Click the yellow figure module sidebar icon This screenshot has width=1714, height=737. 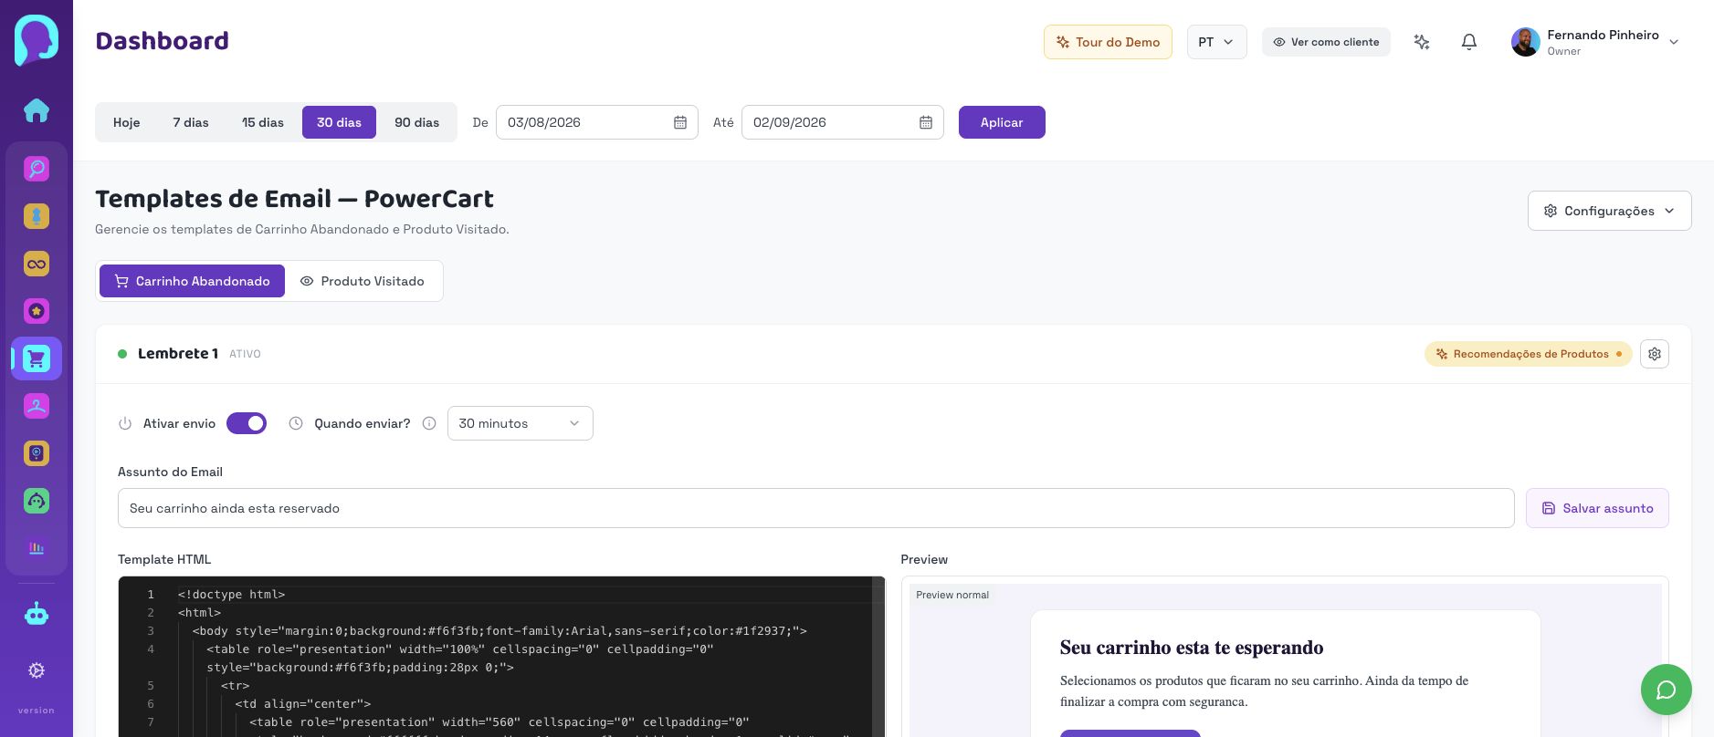coord(37,216)
